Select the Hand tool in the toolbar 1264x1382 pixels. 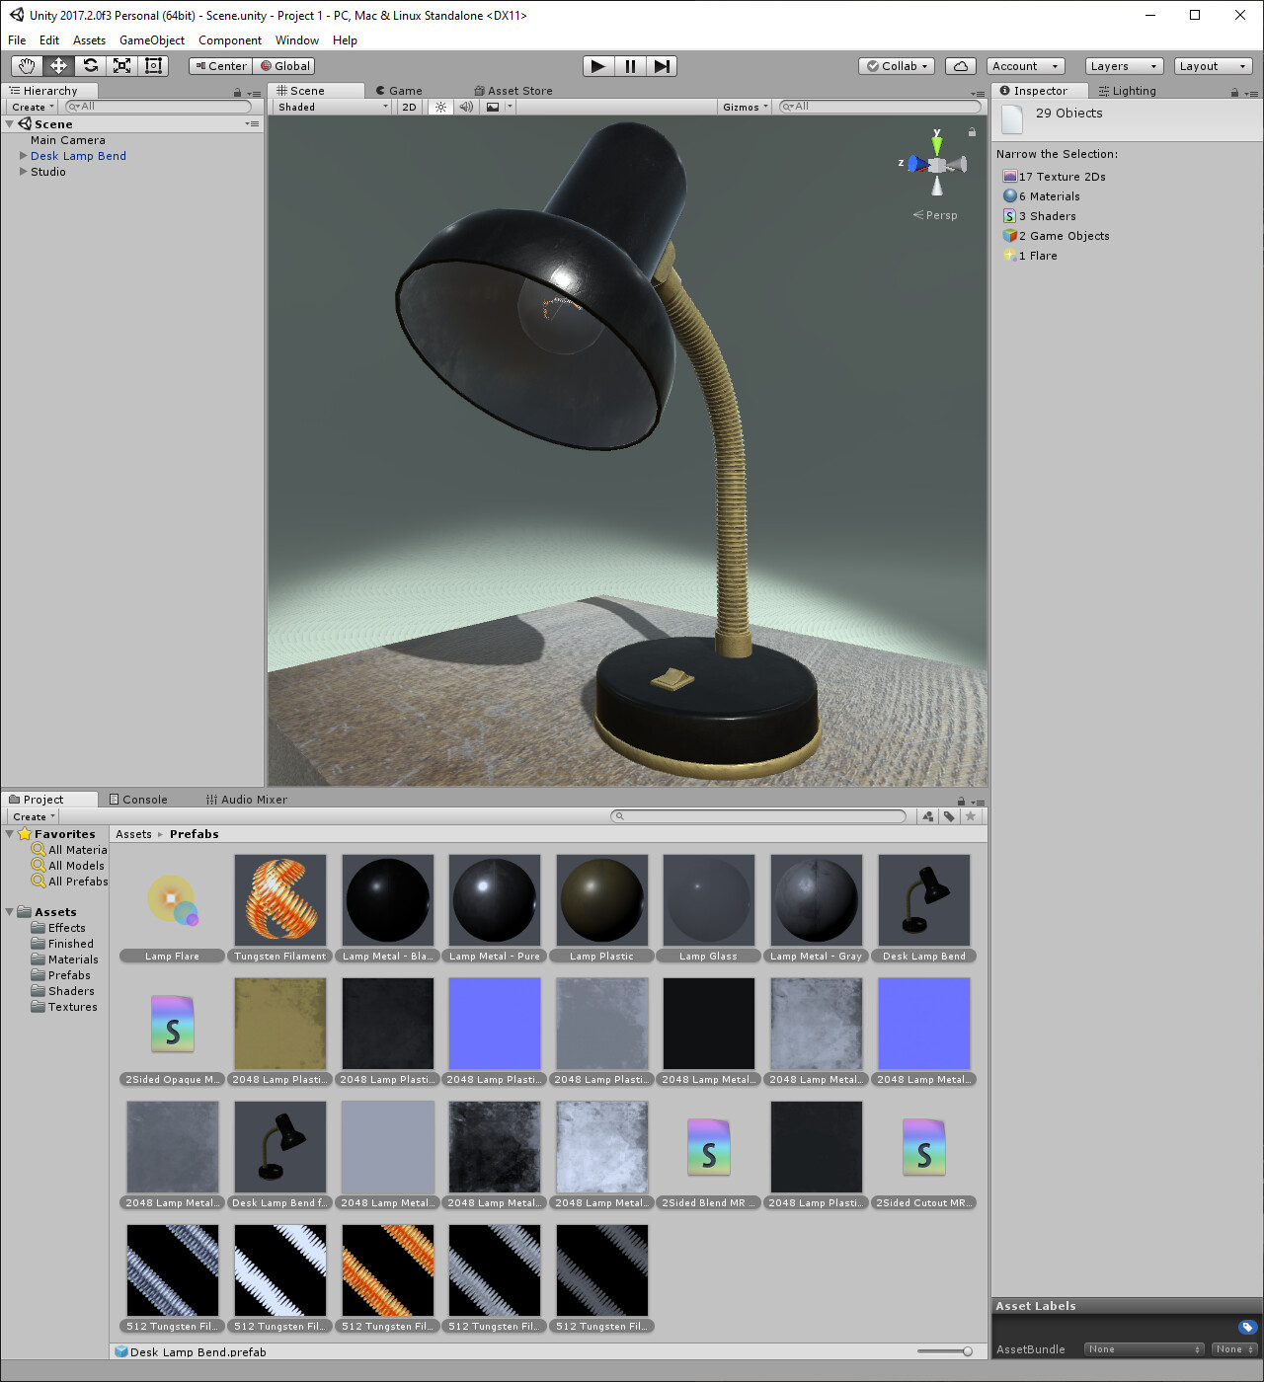tap(26, 65)
